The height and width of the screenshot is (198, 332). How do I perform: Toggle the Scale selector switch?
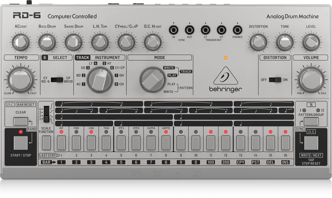tap(46, 114)
